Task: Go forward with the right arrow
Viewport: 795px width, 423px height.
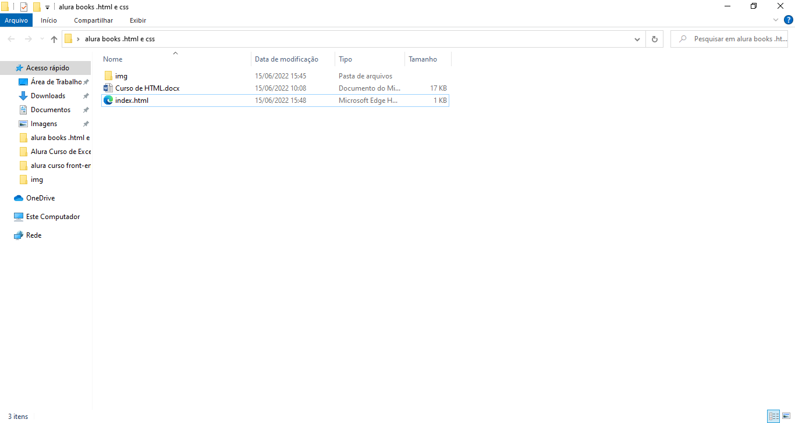Action: pos(28,39)
